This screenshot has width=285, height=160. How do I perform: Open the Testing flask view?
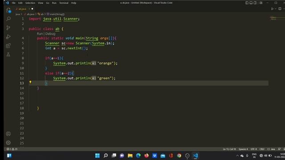[x=8, y=54]
